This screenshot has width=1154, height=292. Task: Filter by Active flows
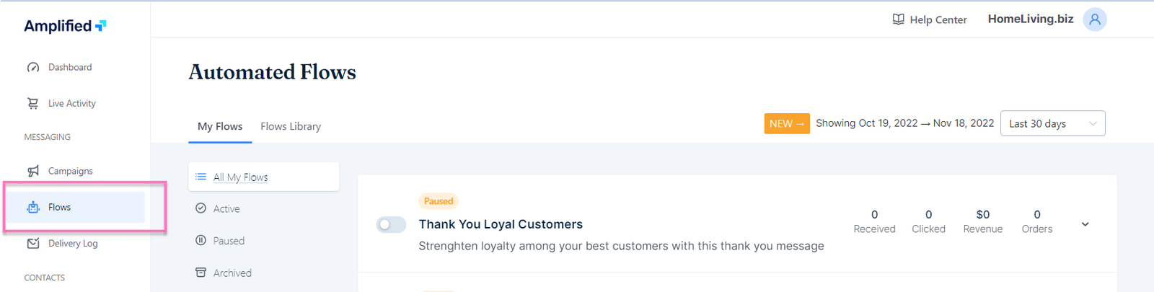click(226, 208)
